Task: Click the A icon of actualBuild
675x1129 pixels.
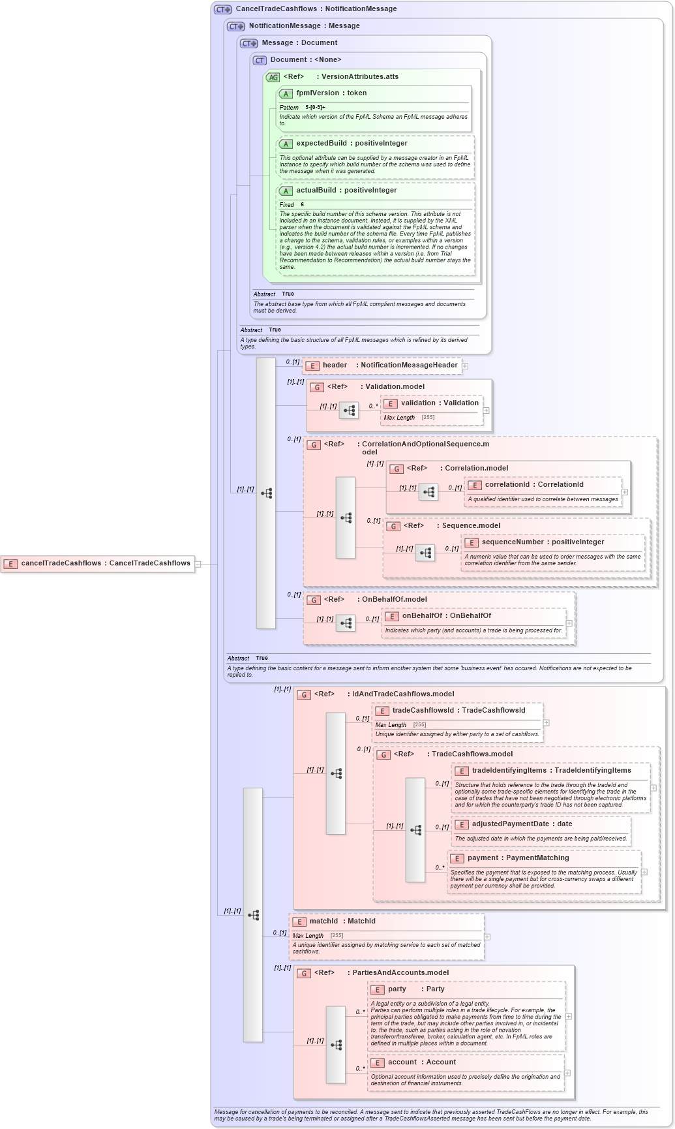Action: tap(286, 191)
